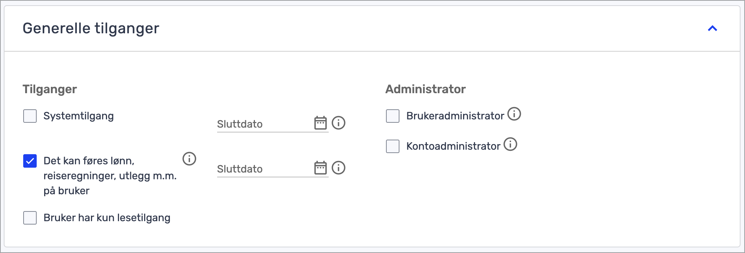
Task: Show info about Brukeradministrator role
Action: [514, 114]
